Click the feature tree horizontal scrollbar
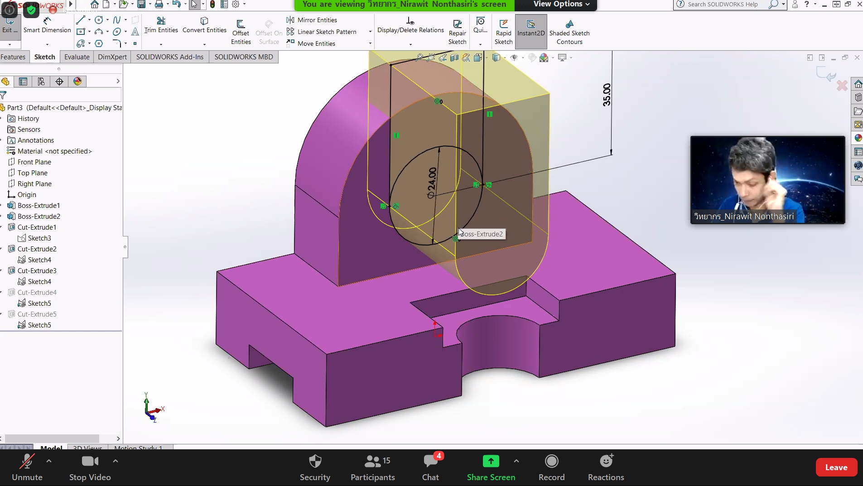This screenshot has width=863, height=486. coord(52,438)
